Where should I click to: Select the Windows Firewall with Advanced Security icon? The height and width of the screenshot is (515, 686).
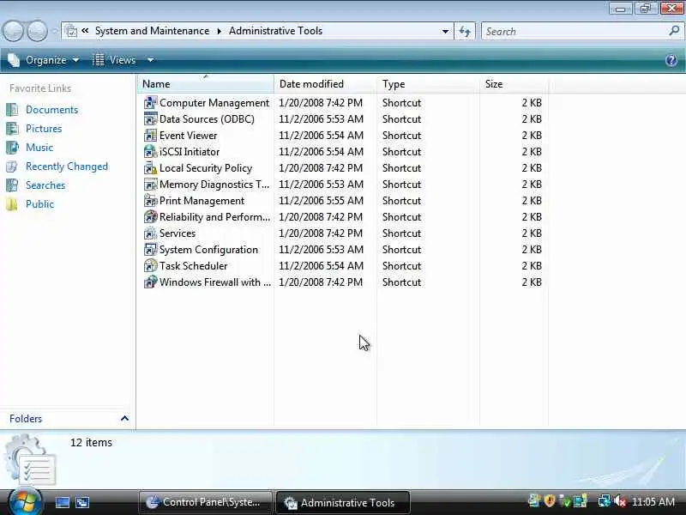click(x=151, y=282)
